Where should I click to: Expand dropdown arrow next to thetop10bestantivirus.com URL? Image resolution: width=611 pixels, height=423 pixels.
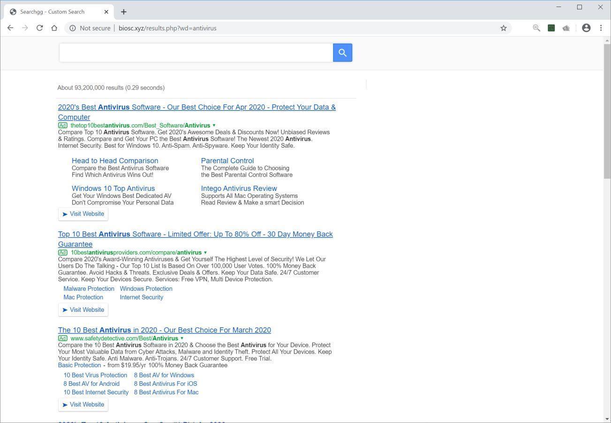(214, 126)
